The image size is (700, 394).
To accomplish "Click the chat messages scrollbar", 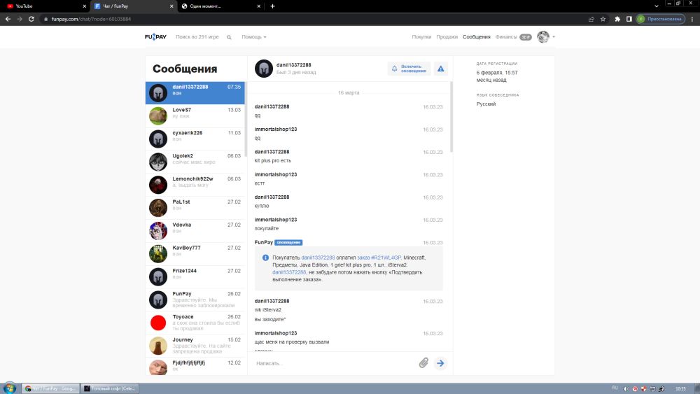I will 451,117.
